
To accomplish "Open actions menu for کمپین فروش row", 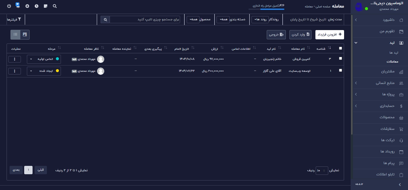I will point(15,59).
